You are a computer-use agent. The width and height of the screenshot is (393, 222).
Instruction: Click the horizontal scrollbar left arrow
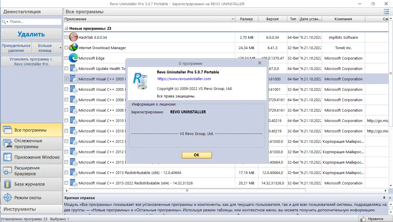[66, 190]
